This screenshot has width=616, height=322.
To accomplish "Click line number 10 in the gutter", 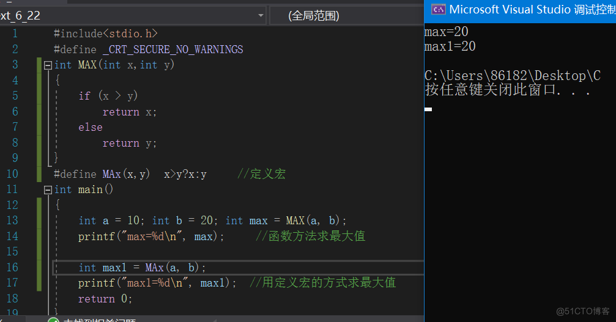I will (x=12, y=174).
